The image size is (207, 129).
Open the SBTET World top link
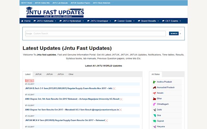click(x=27, y=3)
